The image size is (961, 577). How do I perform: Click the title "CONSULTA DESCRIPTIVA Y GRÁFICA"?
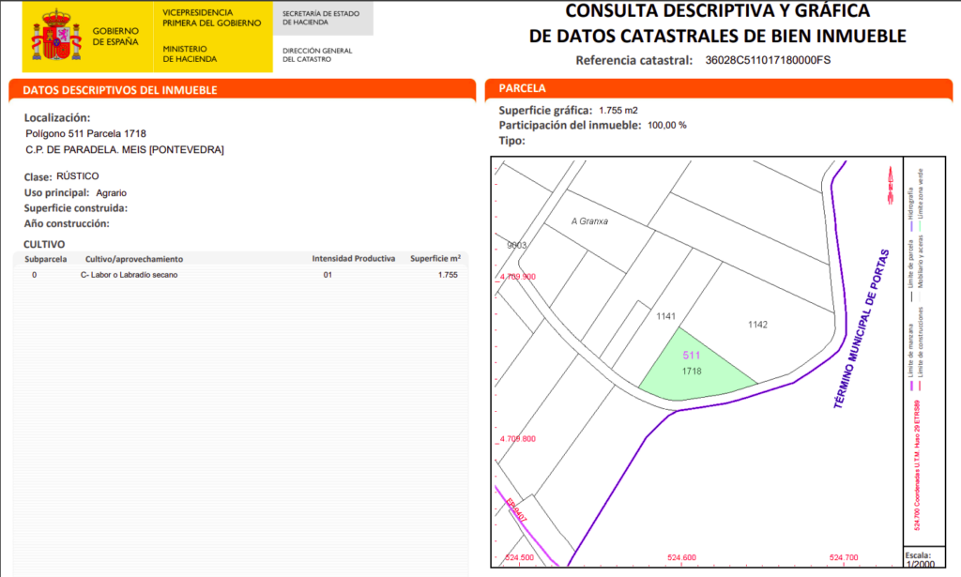pos(717,11)
